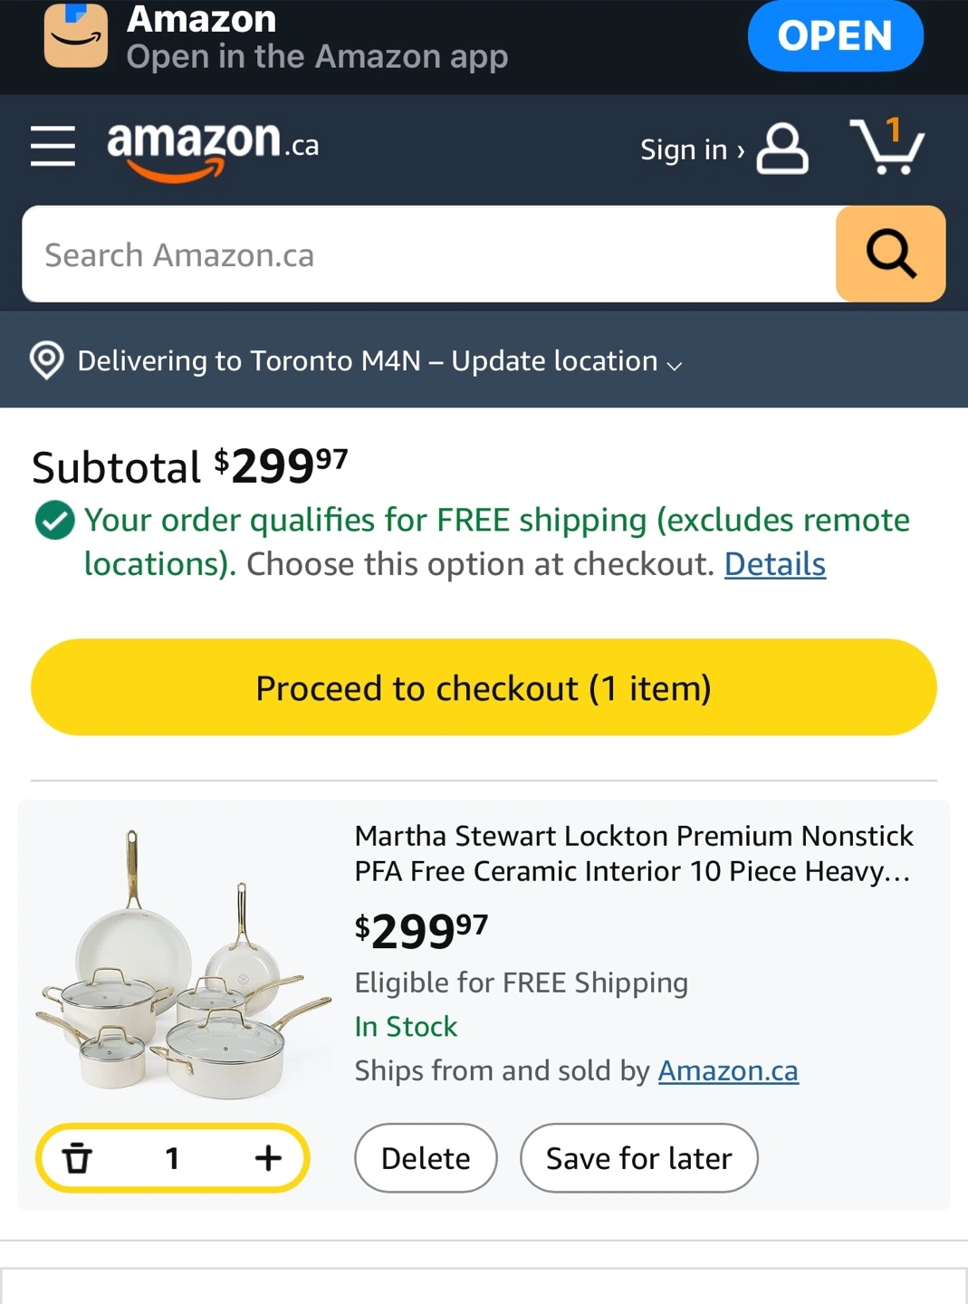968x1304 pixels.
Task: Click Proceed to checkout button
Action: pos(484,687)
